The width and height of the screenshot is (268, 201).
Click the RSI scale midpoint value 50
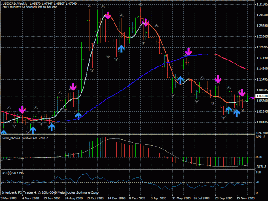[257, 182]
